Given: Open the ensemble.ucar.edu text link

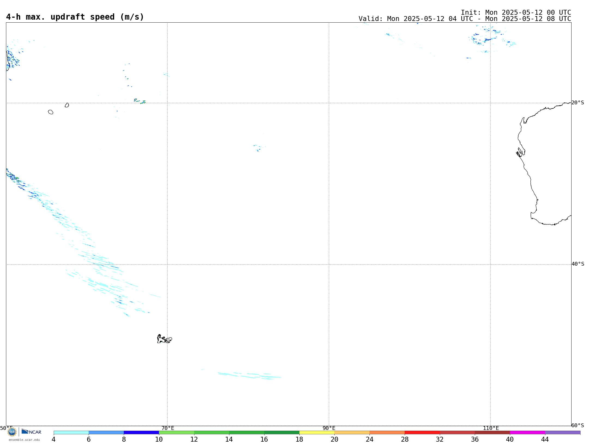Looking at the screenshot, I should point(24,440).
